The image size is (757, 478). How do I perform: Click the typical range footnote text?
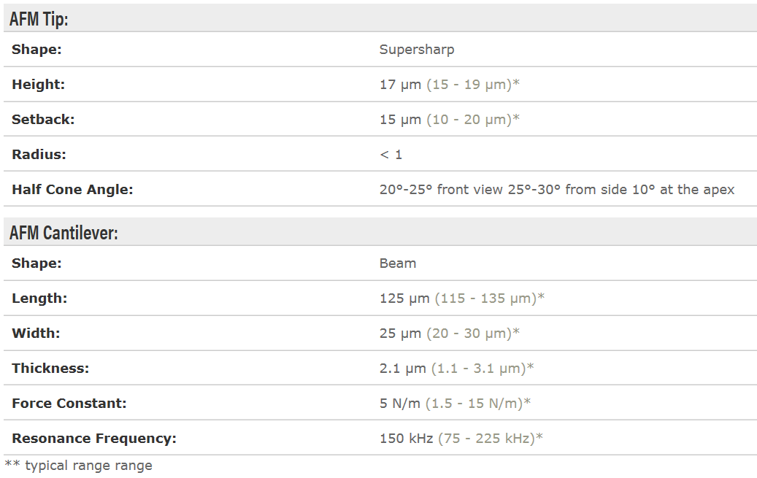79,465
